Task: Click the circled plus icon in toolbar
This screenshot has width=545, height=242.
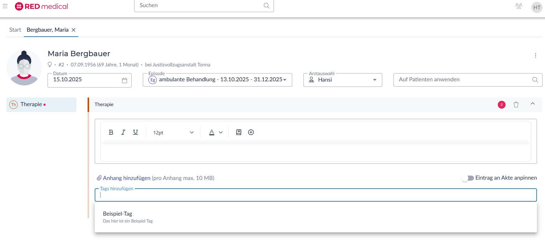Action: point(251,132)
